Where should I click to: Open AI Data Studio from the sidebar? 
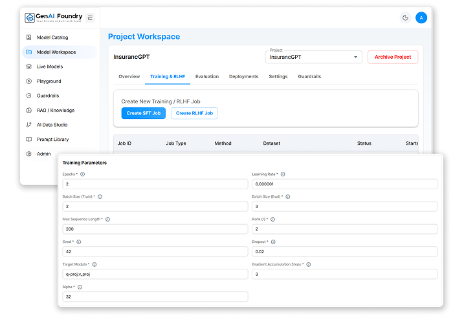tap(29, 125)
